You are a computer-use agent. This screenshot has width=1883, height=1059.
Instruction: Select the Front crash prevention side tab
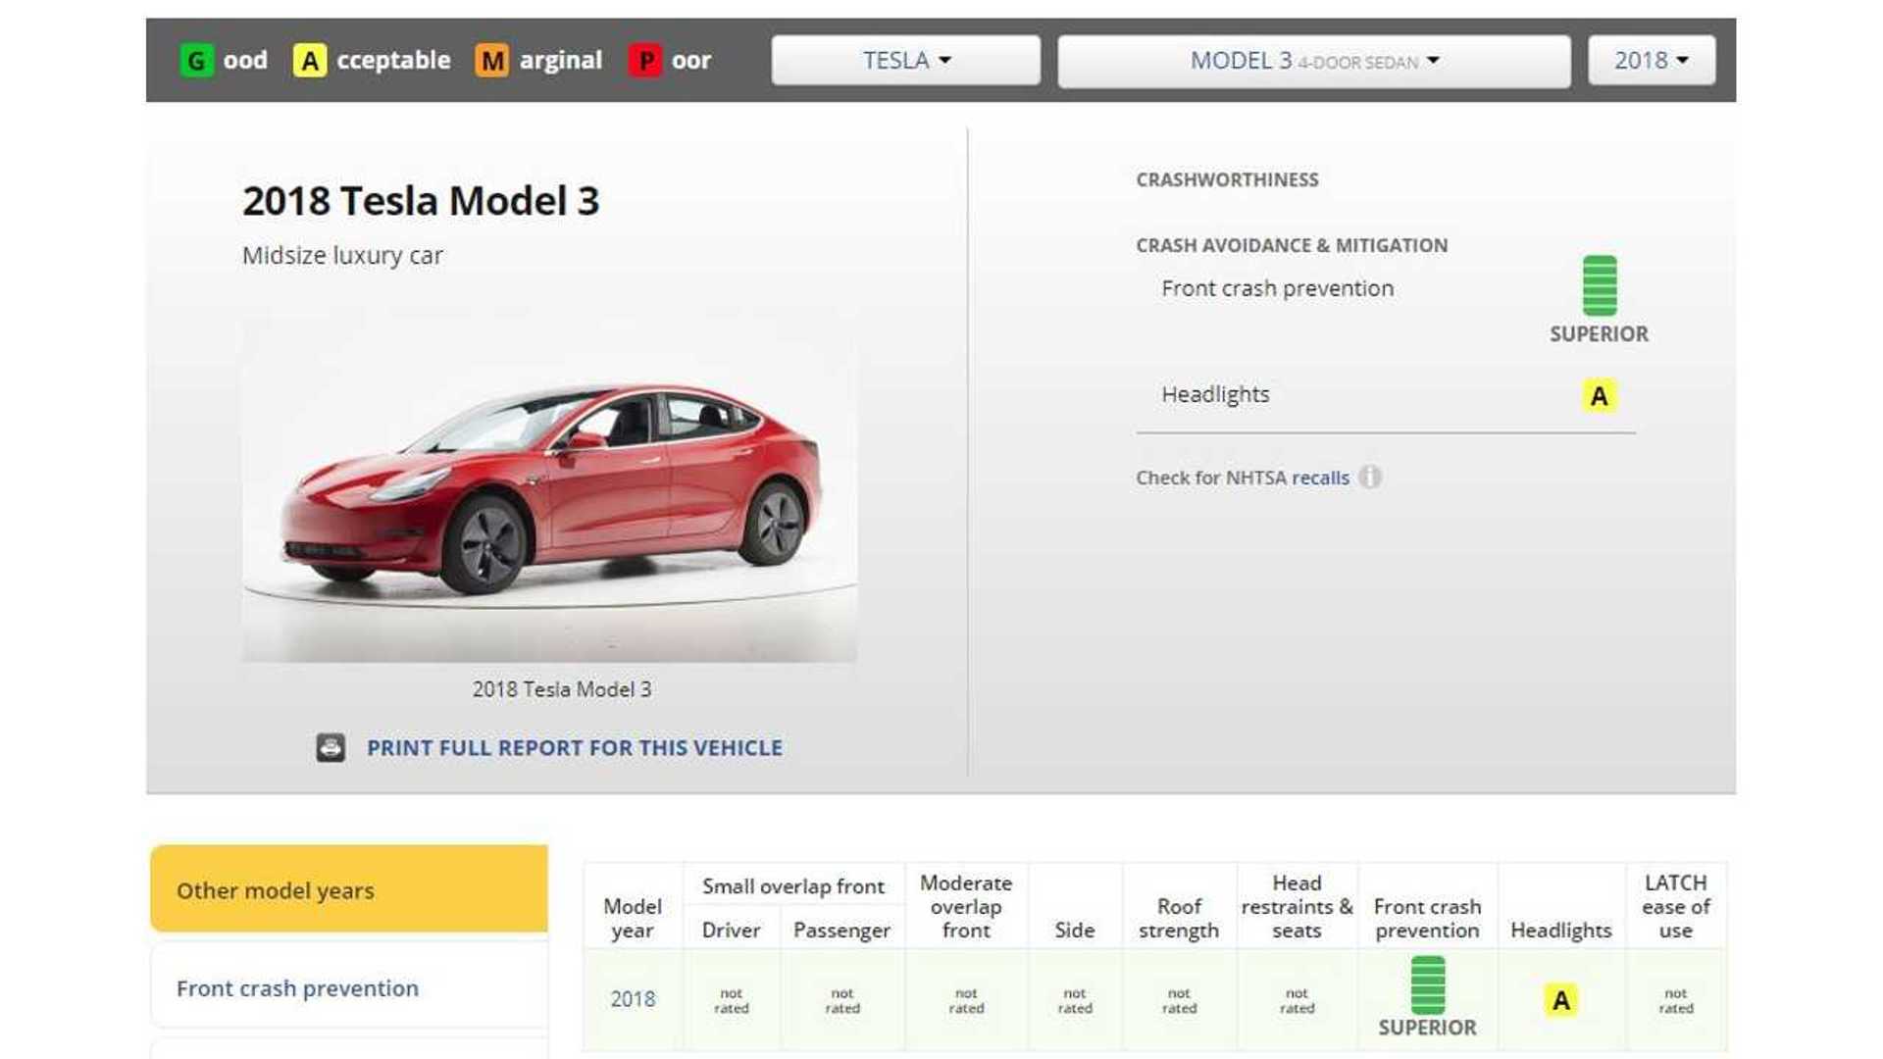pos(349,987)
